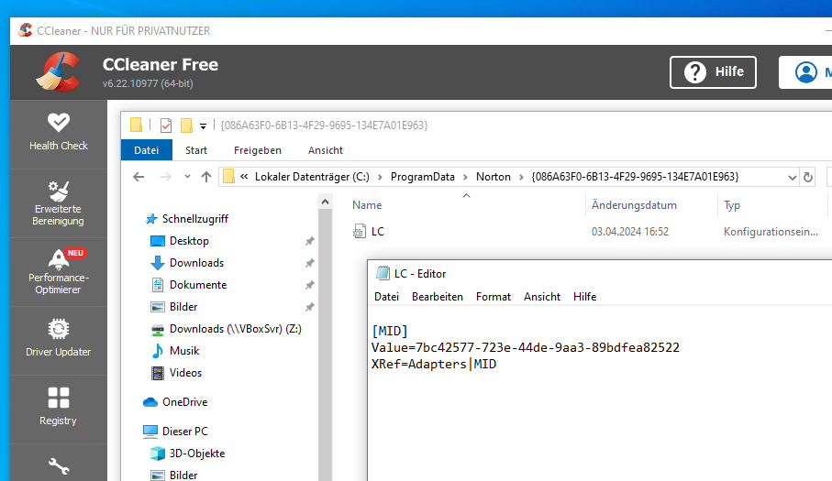Navigate up one folder level
This screenshot has width=832, height=481.
(x=206, y=177)
